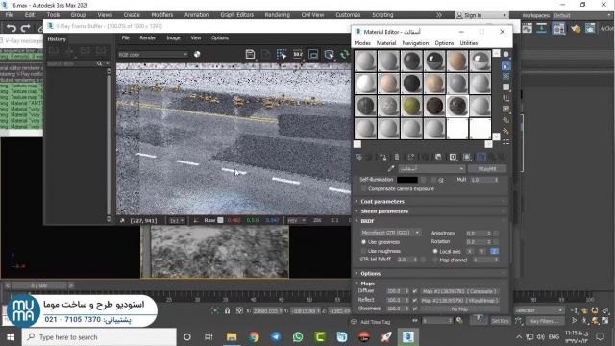Open Telegram from the taskbar
This screenshot has width=615, height=346.
[276, 336]
